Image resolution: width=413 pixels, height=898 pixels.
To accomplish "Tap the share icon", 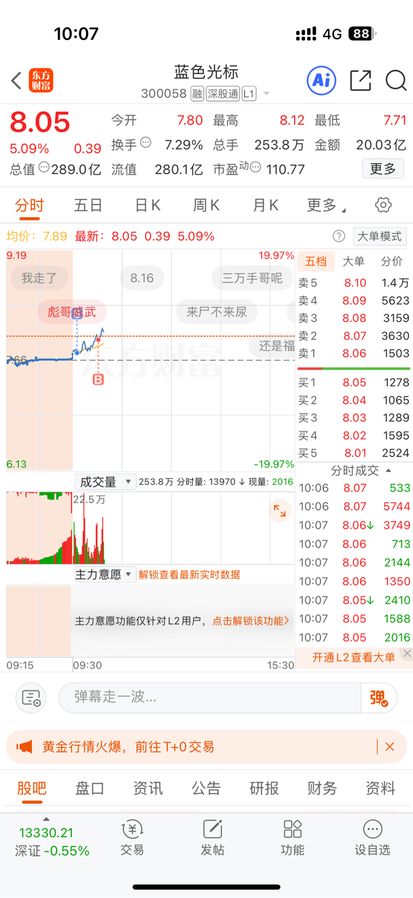I will [x=360, y=81].
